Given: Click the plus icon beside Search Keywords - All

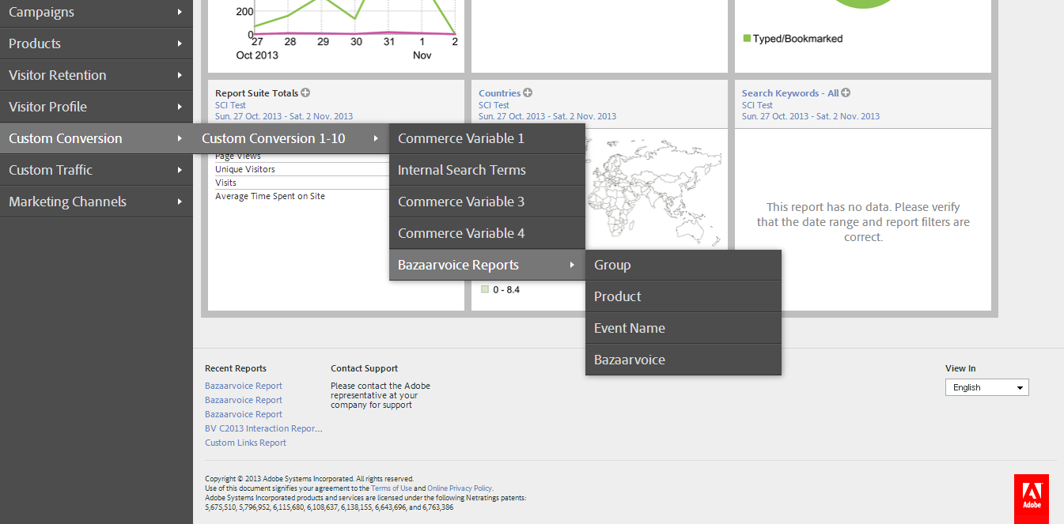Looking at the screenshot, I should (x=846, y=93).
